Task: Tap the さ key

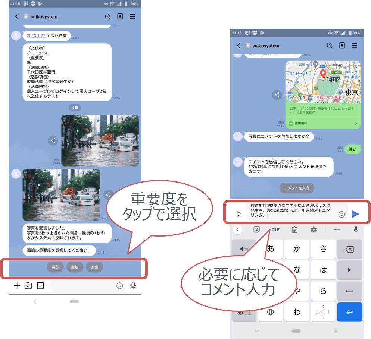Action: pos(323,249)
